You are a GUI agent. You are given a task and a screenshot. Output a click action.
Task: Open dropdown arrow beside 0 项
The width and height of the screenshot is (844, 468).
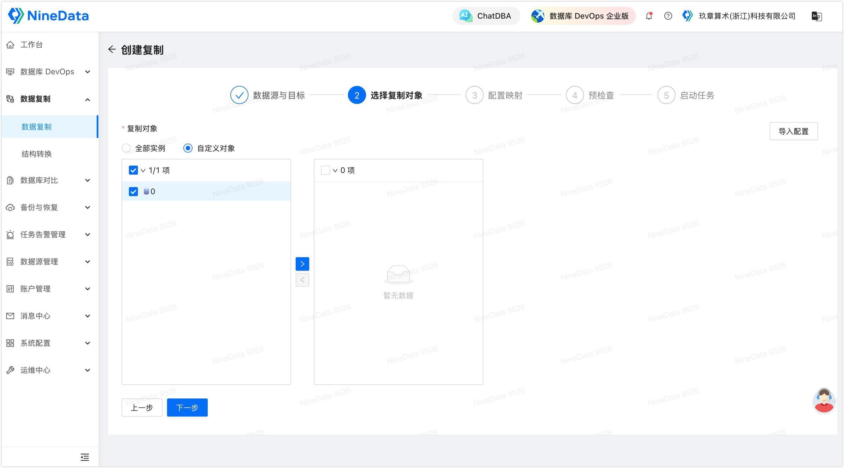click(335, 171)
